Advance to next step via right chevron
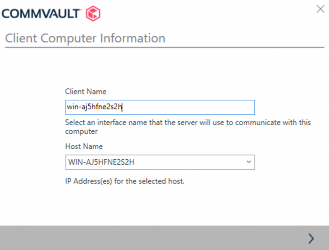Viewport: 329px width, 250px height. click(x=311, y=238)
